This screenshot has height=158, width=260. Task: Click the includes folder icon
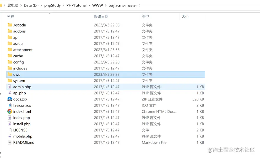click(10, 68)
